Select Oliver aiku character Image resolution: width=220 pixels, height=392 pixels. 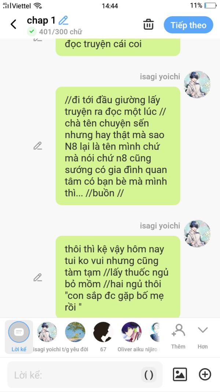[x=131, y=337]
